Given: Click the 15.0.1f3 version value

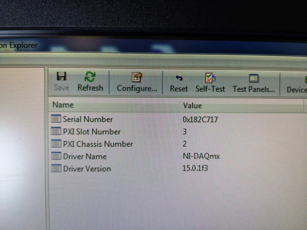Looking at the screenshot, I should [x=196, y=169].
